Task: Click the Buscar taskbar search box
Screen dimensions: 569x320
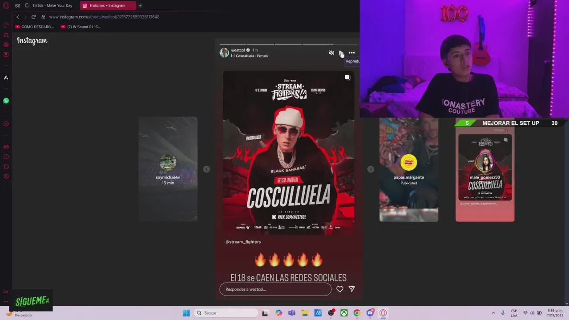Action: pyautogui.click(x=226, y=313)
